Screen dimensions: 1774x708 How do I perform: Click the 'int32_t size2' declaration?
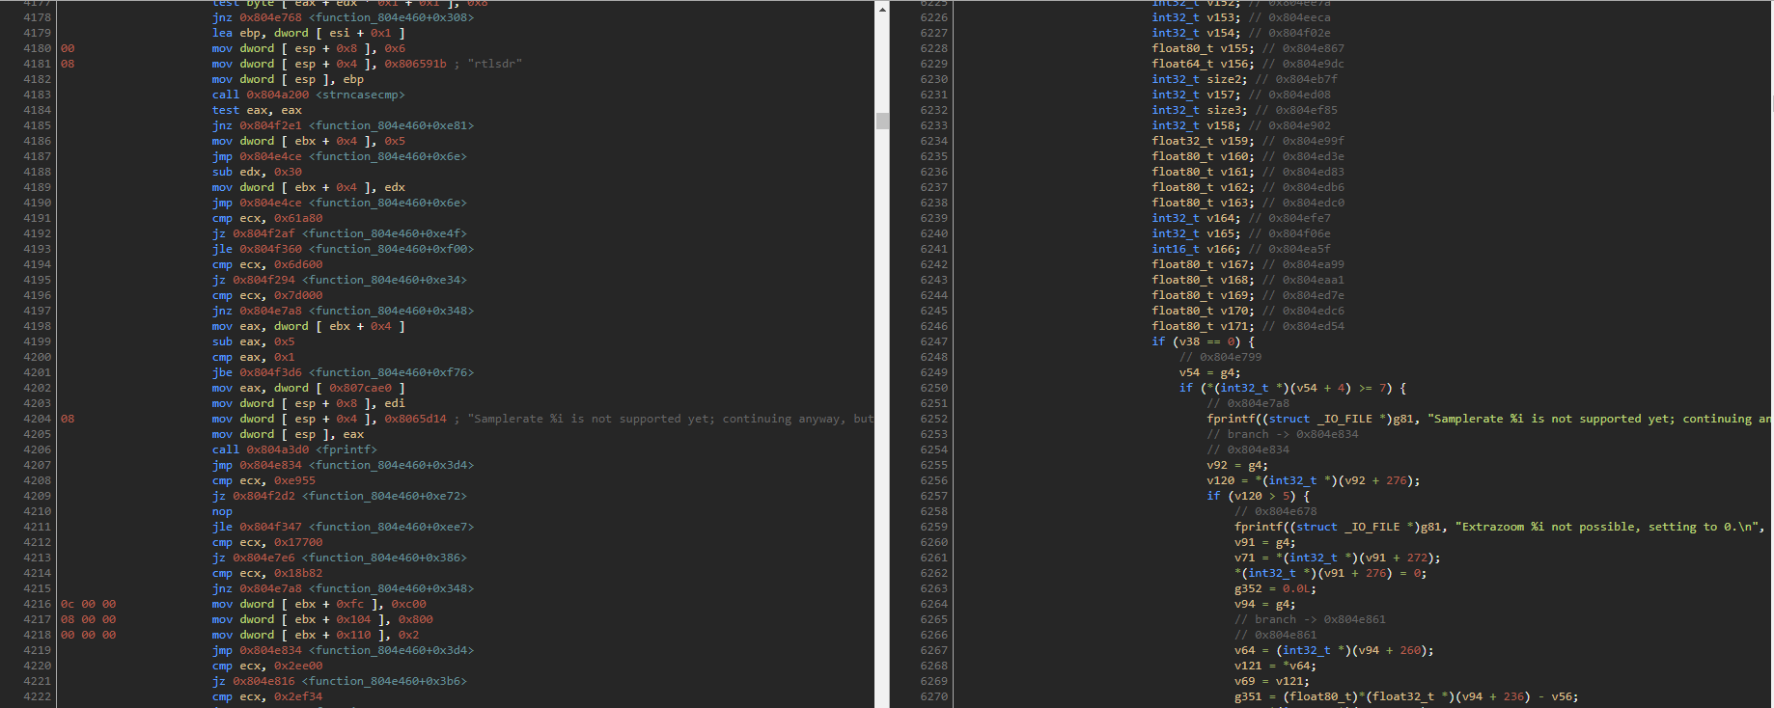pos(1199,79)
